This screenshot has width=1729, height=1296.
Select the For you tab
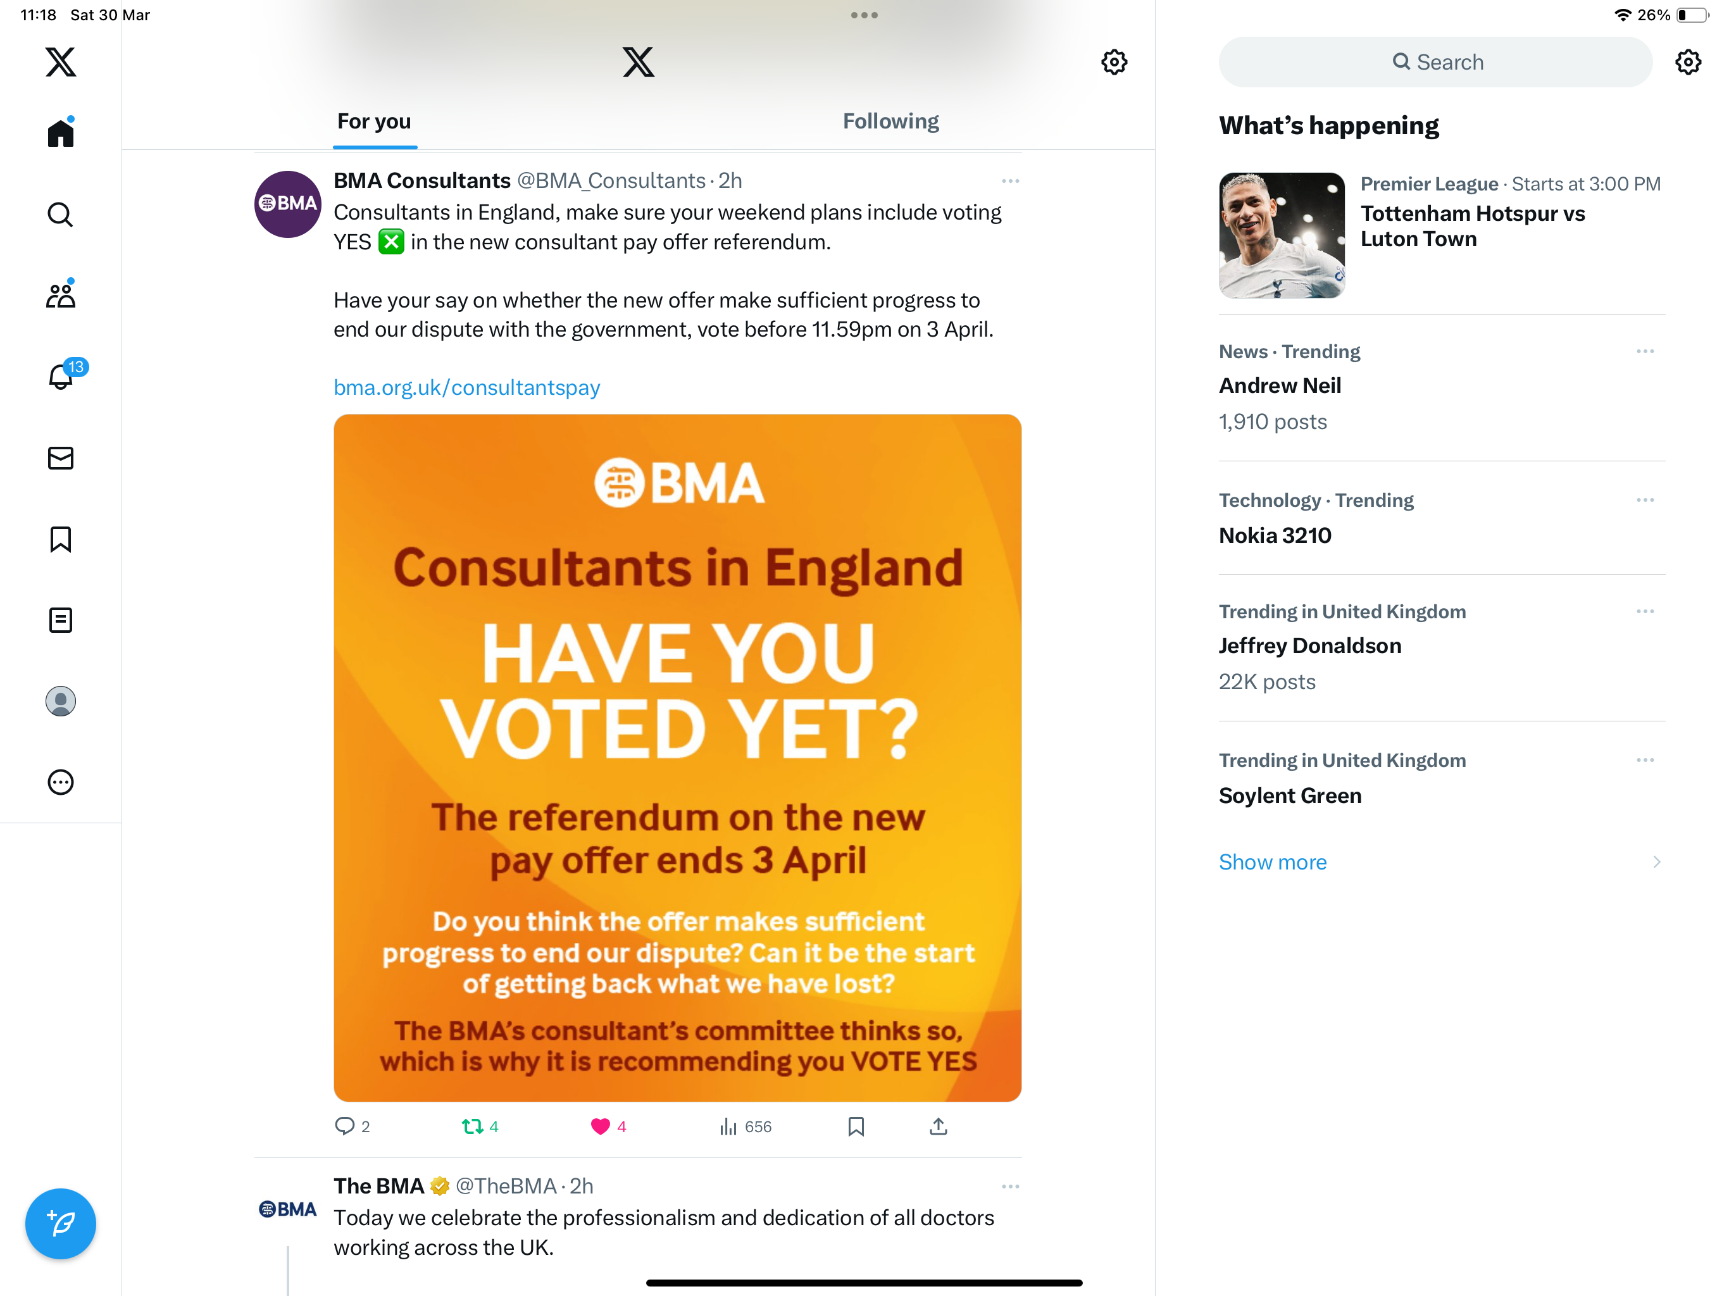tap(373, 121)
